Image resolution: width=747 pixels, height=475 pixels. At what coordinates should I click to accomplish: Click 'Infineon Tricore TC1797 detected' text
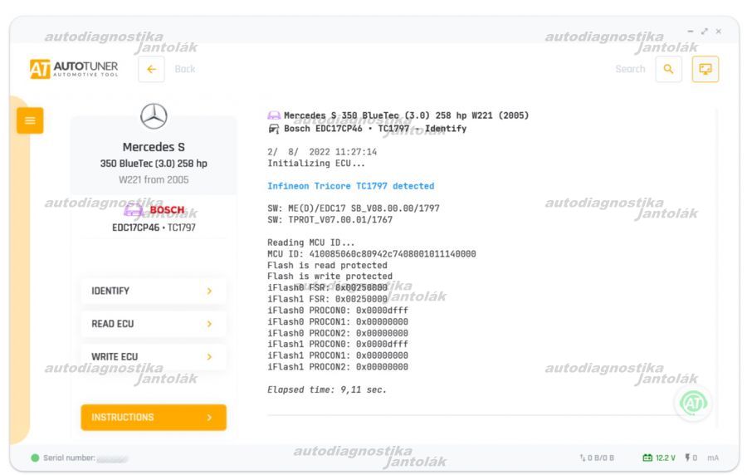tap(350, 186)
